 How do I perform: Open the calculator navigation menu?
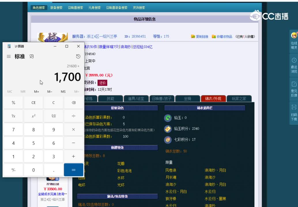point(8,56)
